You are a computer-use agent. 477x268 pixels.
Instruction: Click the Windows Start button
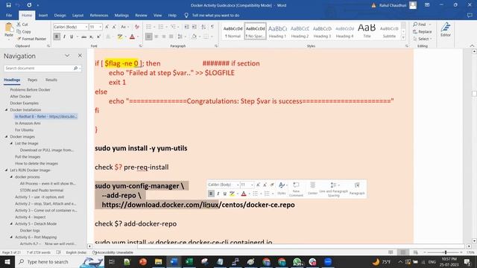click(x=7, y=261)
